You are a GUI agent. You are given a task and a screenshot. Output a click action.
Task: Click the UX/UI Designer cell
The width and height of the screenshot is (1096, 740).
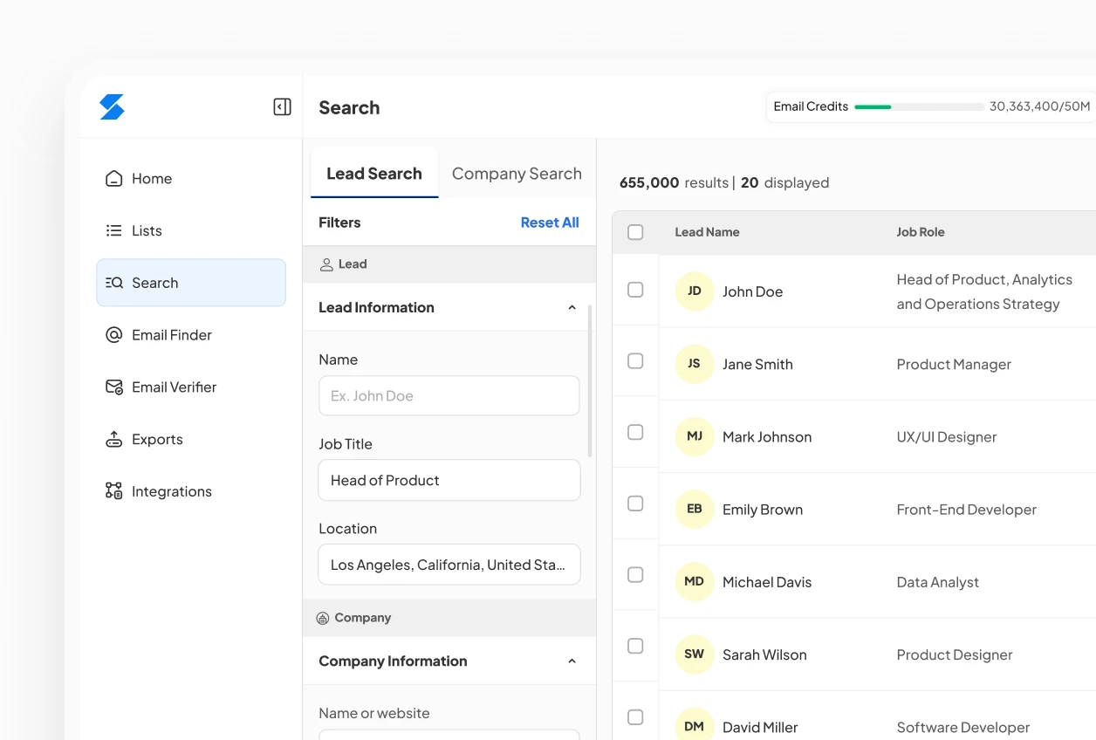pos(947,436)
